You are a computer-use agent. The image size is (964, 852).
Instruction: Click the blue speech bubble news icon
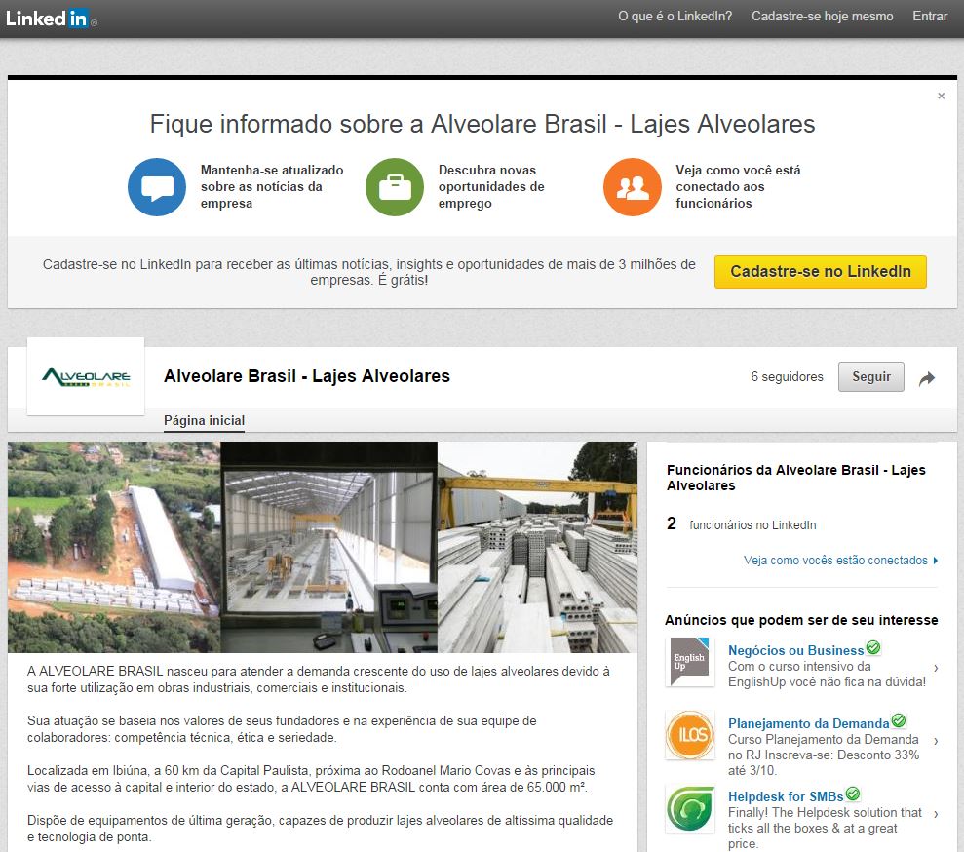[157, 187]
